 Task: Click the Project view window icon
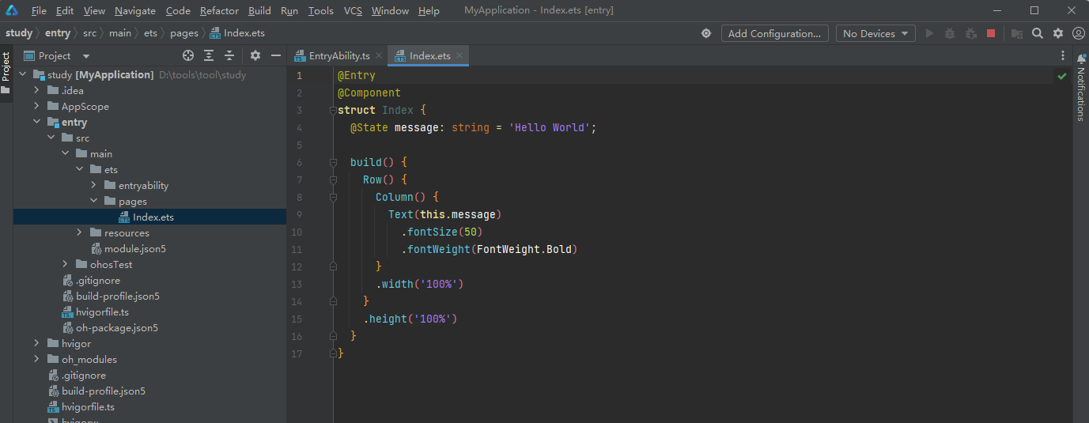click(29, 55)
